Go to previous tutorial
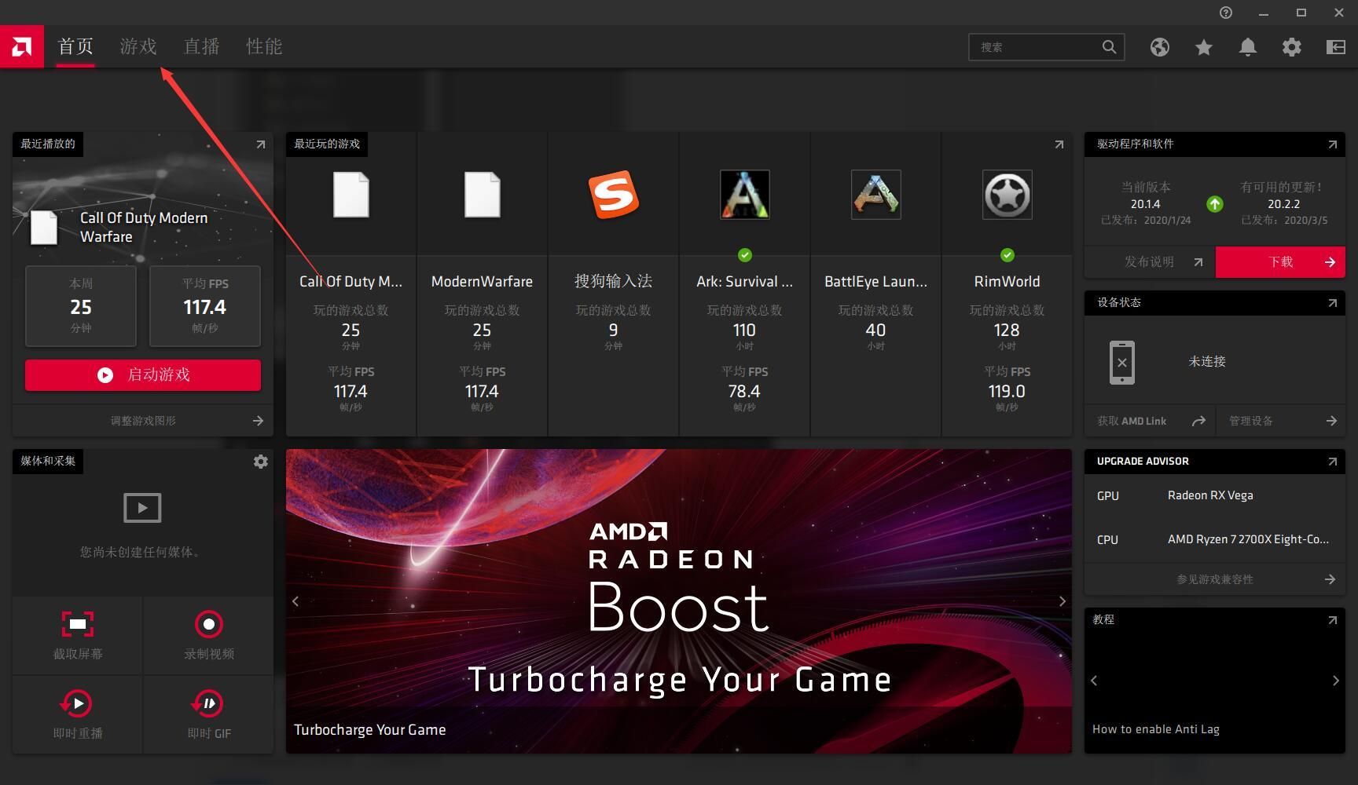The height and width of the screenshot is (785, 1358). [x=1094, y=681]
